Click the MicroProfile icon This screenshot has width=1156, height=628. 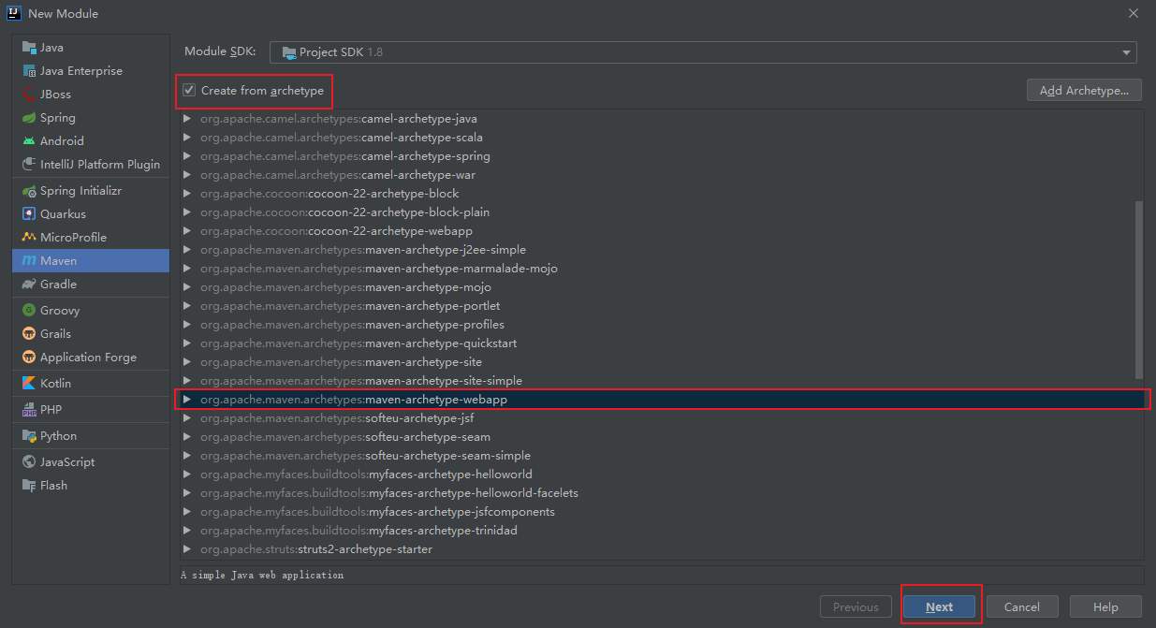(29, 237)
